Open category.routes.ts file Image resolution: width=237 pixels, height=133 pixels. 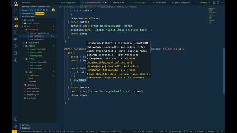tap(38, 62)
